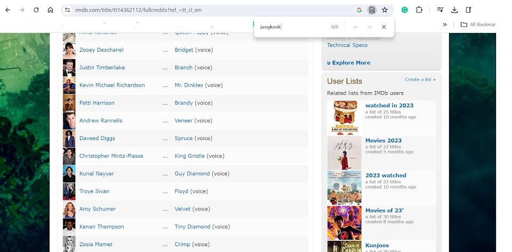The height and width of the screenshot is (252, 512).
Task: Open the Extensions puzzle menu
Action: pos(419,10)
